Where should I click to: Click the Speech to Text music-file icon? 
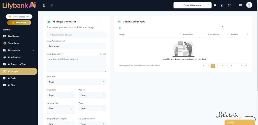pos(5,64)
